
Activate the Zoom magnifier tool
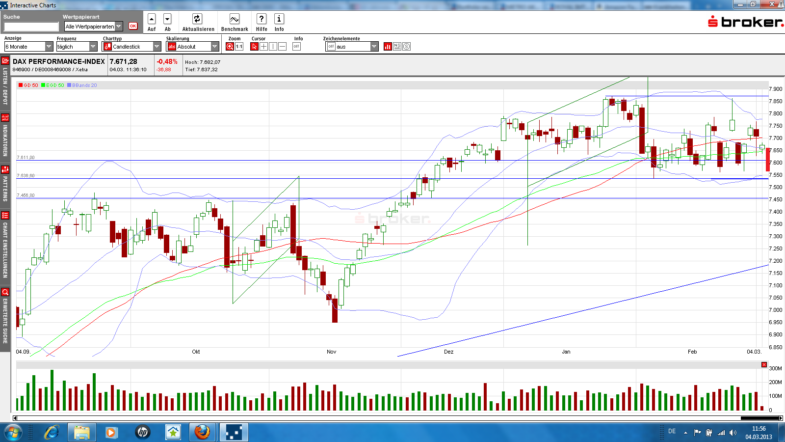[230, 47]
